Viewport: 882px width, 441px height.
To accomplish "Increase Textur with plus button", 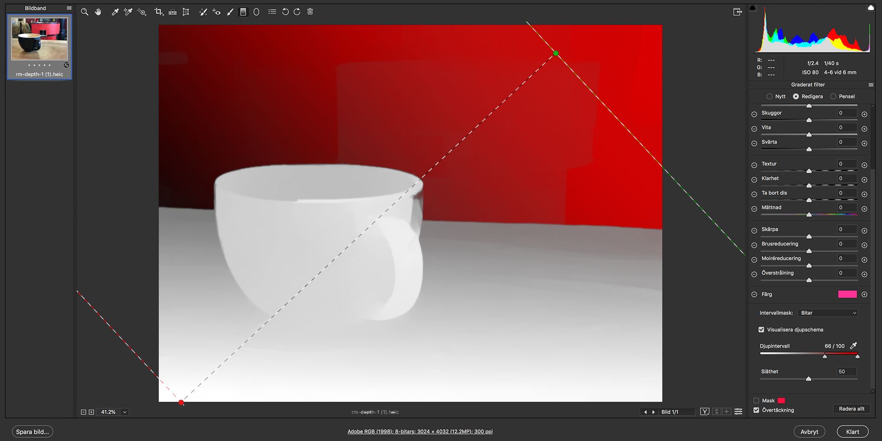I will [864, 165].
